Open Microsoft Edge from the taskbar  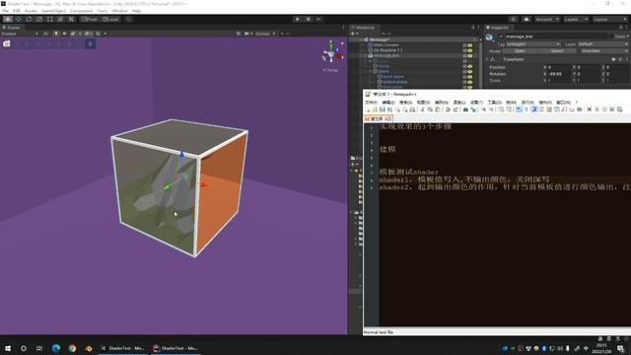click(x=56, y=348)
